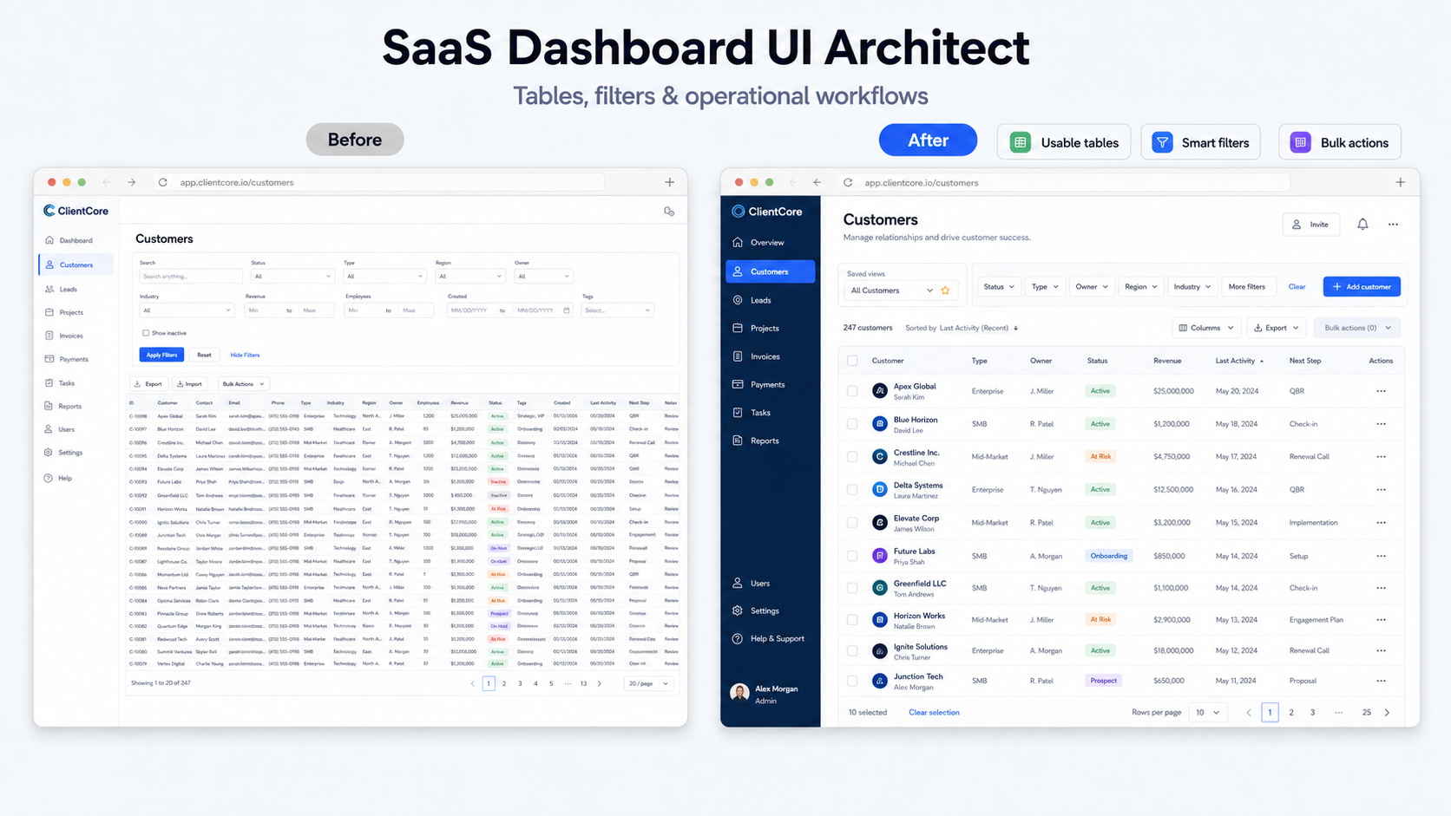
Task: Open Help & Support in the dark sidebar
Action: (x=770, y=639)
